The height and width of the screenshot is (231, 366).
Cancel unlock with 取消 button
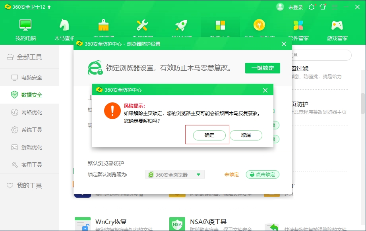click(246, 135)
